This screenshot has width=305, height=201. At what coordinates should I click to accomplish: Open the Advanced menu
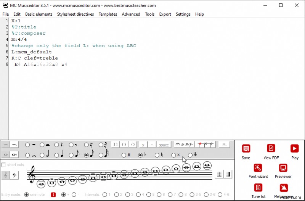click(x=131, y=14)
